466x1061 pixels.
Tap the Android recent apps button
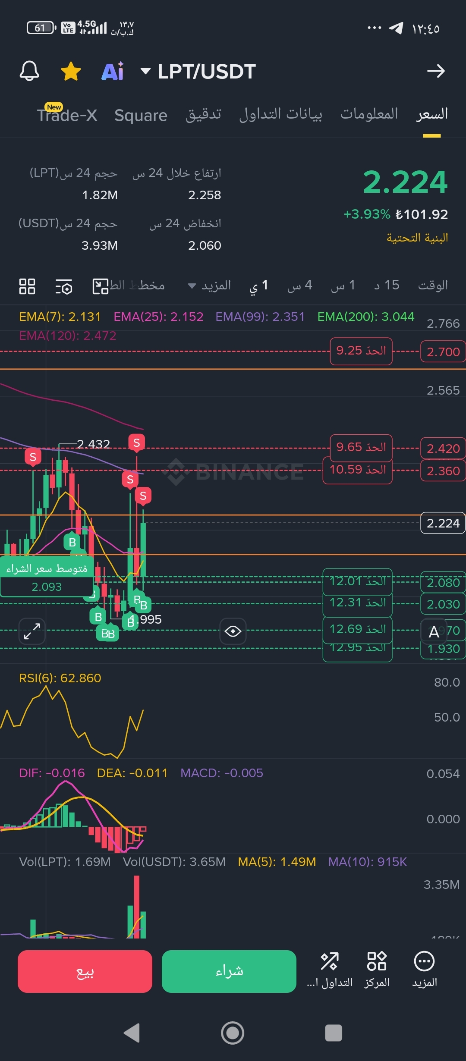point(334,1033)
